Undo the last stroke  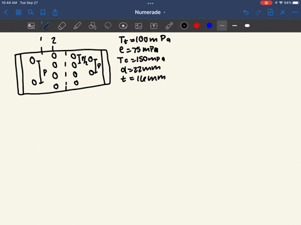point(246,12)
